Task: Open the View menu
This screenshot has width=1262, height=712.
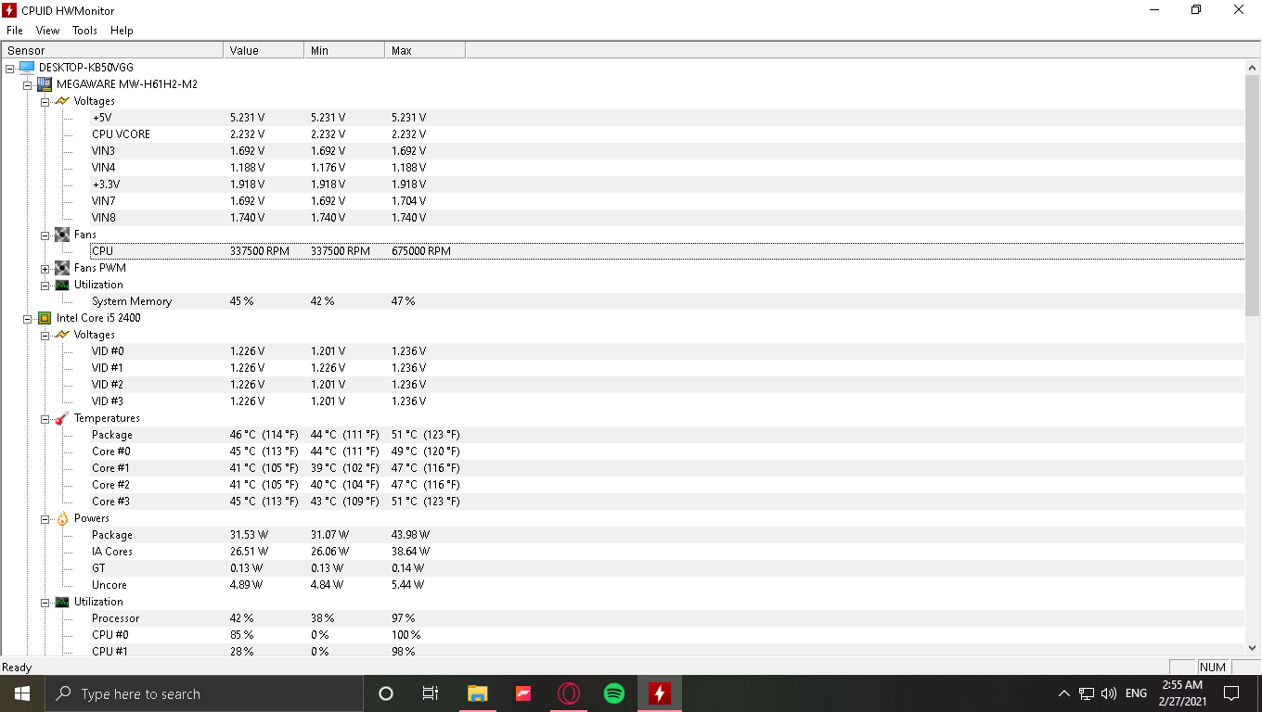Action: click(47, 31)
